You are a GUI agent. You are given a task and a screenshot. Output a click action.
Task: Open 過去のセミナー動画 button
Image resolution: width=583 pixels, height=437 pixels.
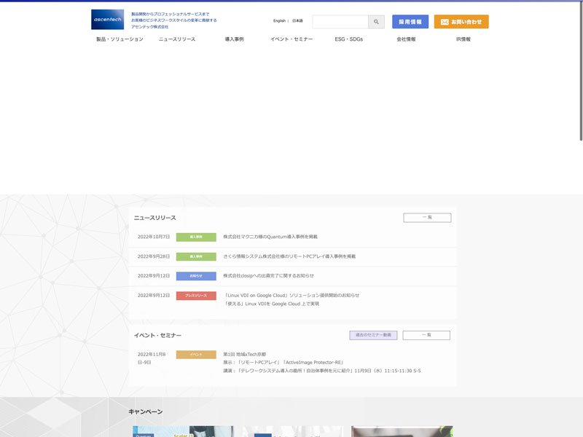tap(373, 335)
